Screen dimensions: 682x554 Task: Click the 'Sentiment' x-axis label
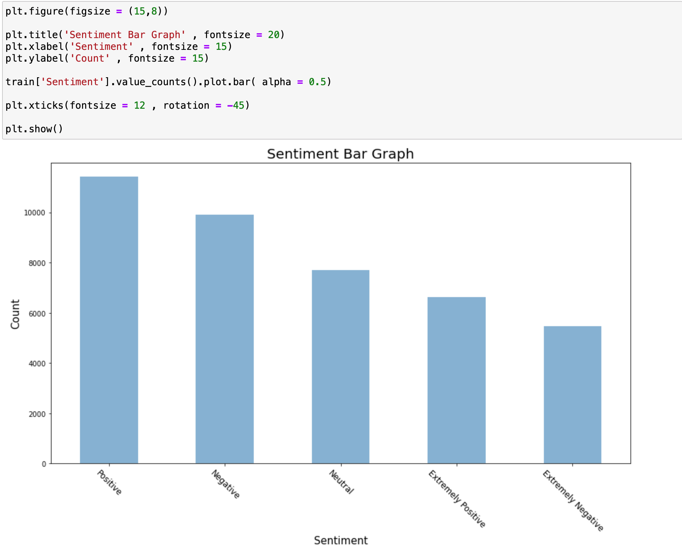point(341,540)
